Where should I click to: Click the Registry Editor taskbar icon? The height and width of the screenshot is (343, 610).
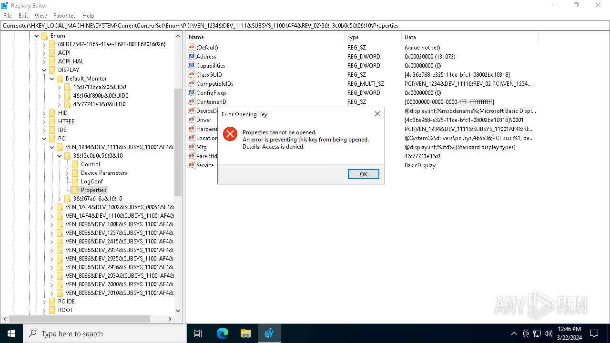click(269, 333)
